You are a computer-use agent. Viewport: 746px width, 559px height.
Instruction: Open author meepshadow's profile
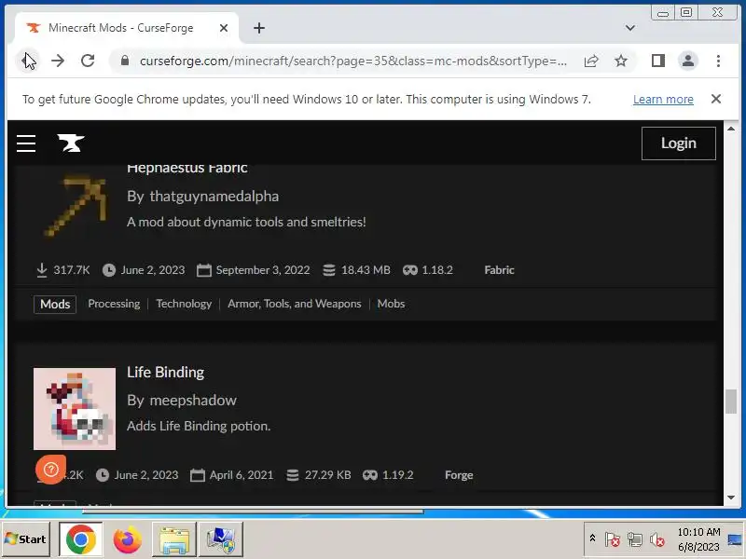click(193, 401)
